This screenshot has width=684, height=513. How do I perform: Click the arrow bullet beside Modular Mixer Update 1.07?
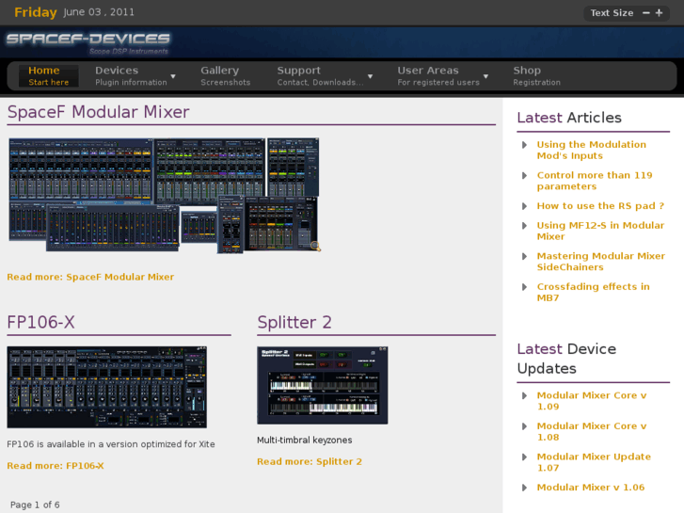524,457
